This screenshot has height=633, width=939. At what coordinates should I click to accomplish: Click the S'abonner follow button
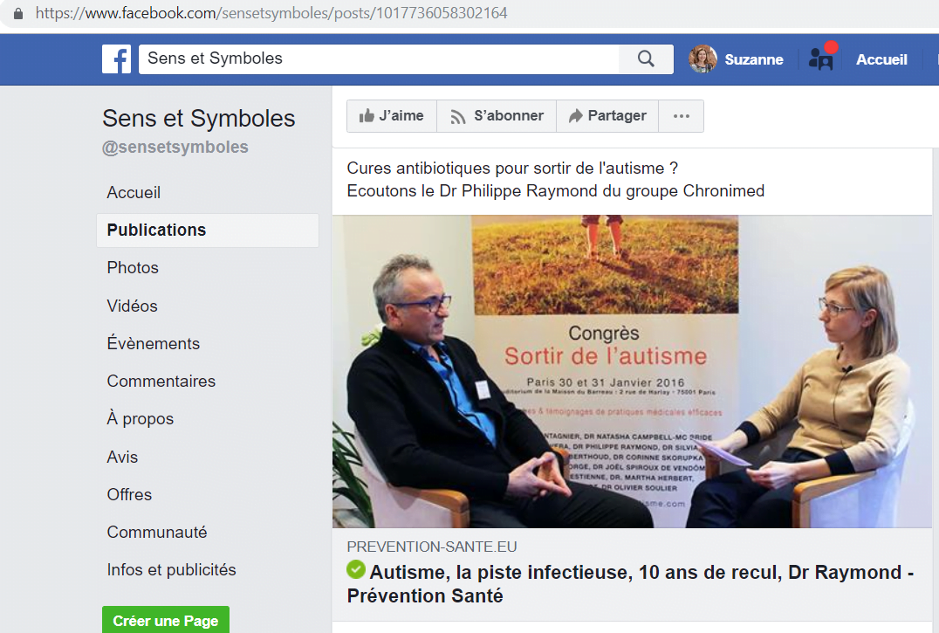point(497,115)
